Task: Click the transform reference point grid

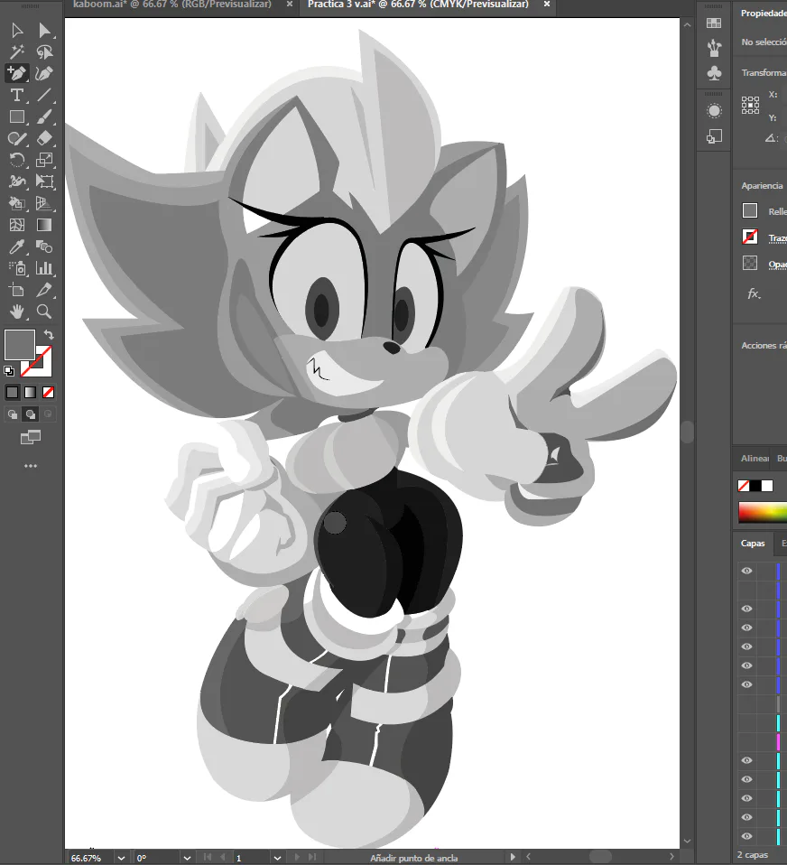Action: [750, 105]
